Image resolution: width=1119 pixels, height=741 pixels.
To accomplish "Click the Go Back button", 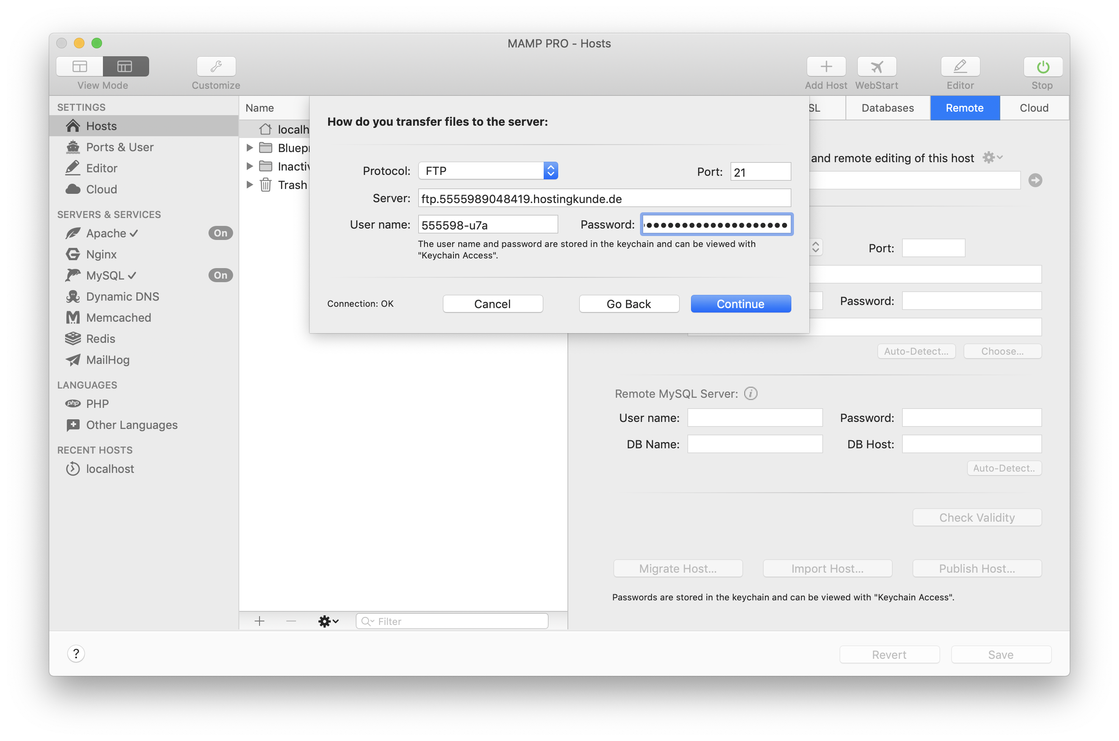I will tap(629, 304).
